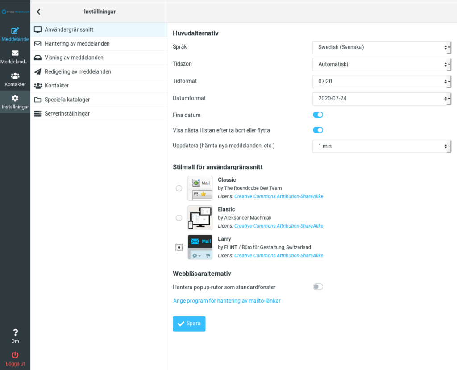
Task: Open the mail envelope icon in sidebar
Action: point(15,53)
